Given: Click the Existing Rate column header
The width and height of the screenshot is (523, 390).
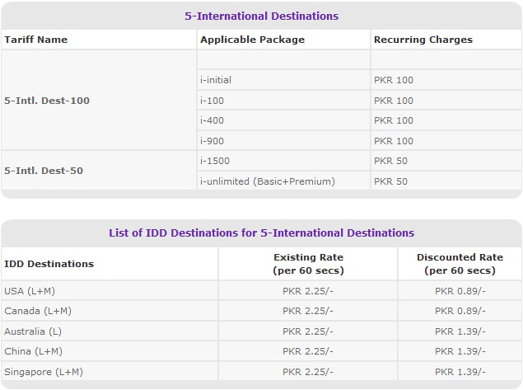Looking at the screenshot, I should click(x=308, y=264).
